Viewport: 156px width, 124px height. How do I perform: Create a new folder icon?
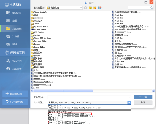coord(95,8)
